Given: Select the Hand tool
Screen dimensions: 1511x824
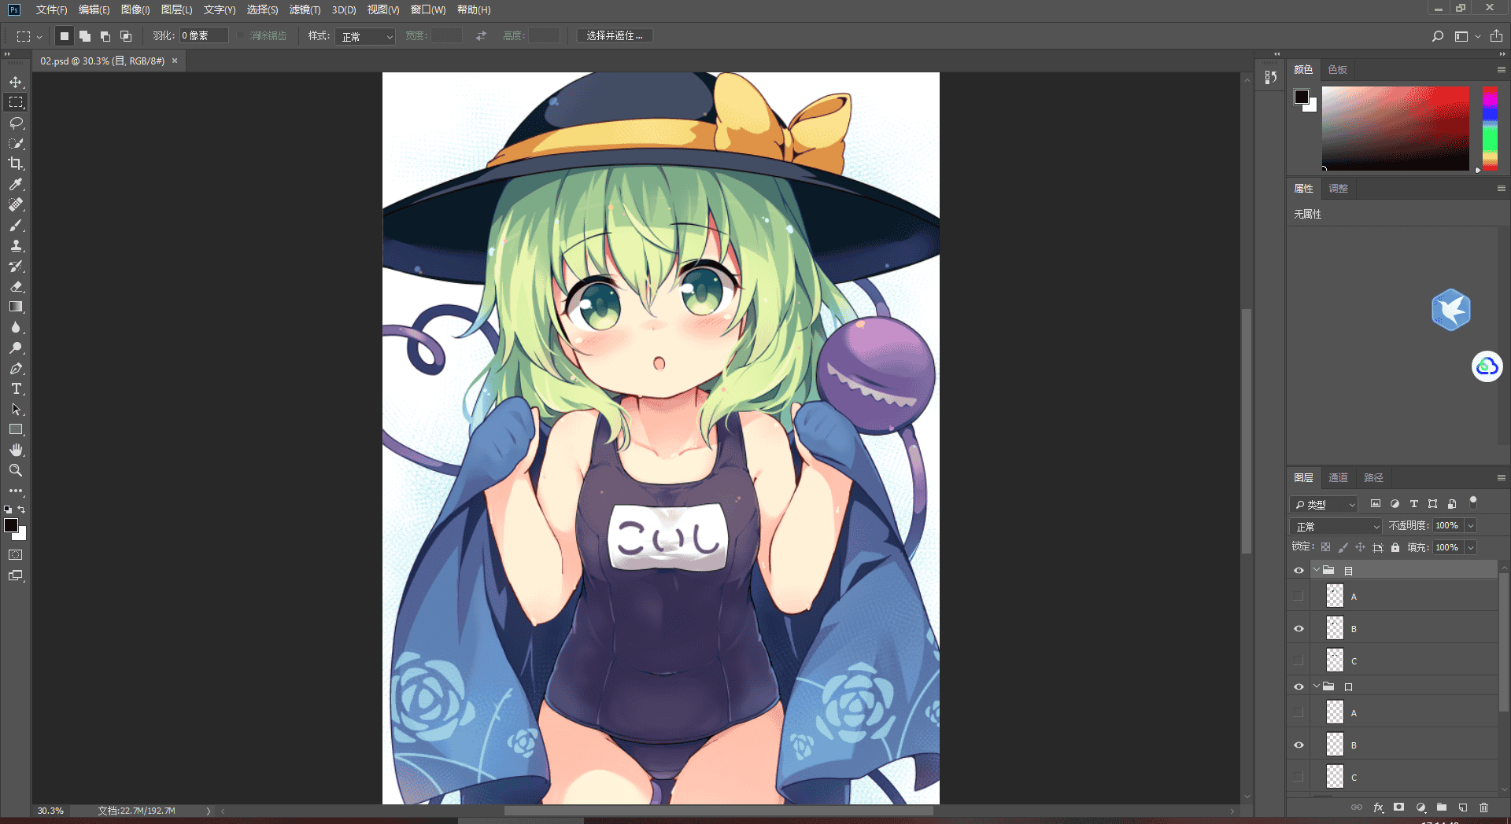Looking at the screenshot, I should coord(16,450).
